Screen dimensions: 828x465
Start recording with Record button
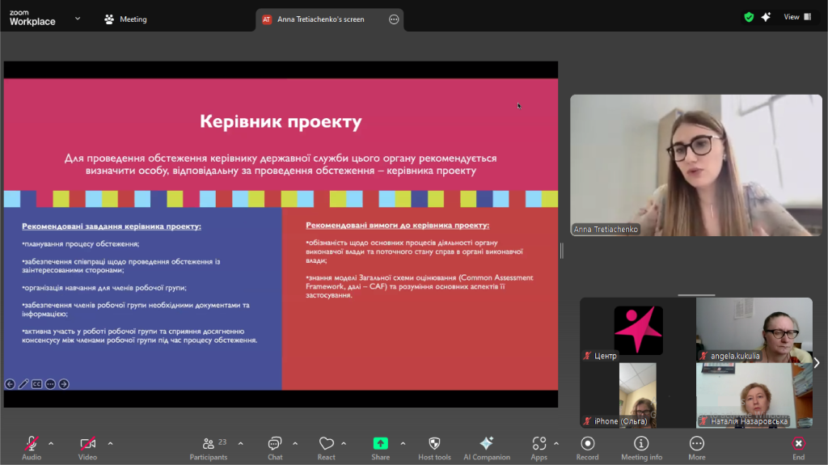(x=587, y=448)
